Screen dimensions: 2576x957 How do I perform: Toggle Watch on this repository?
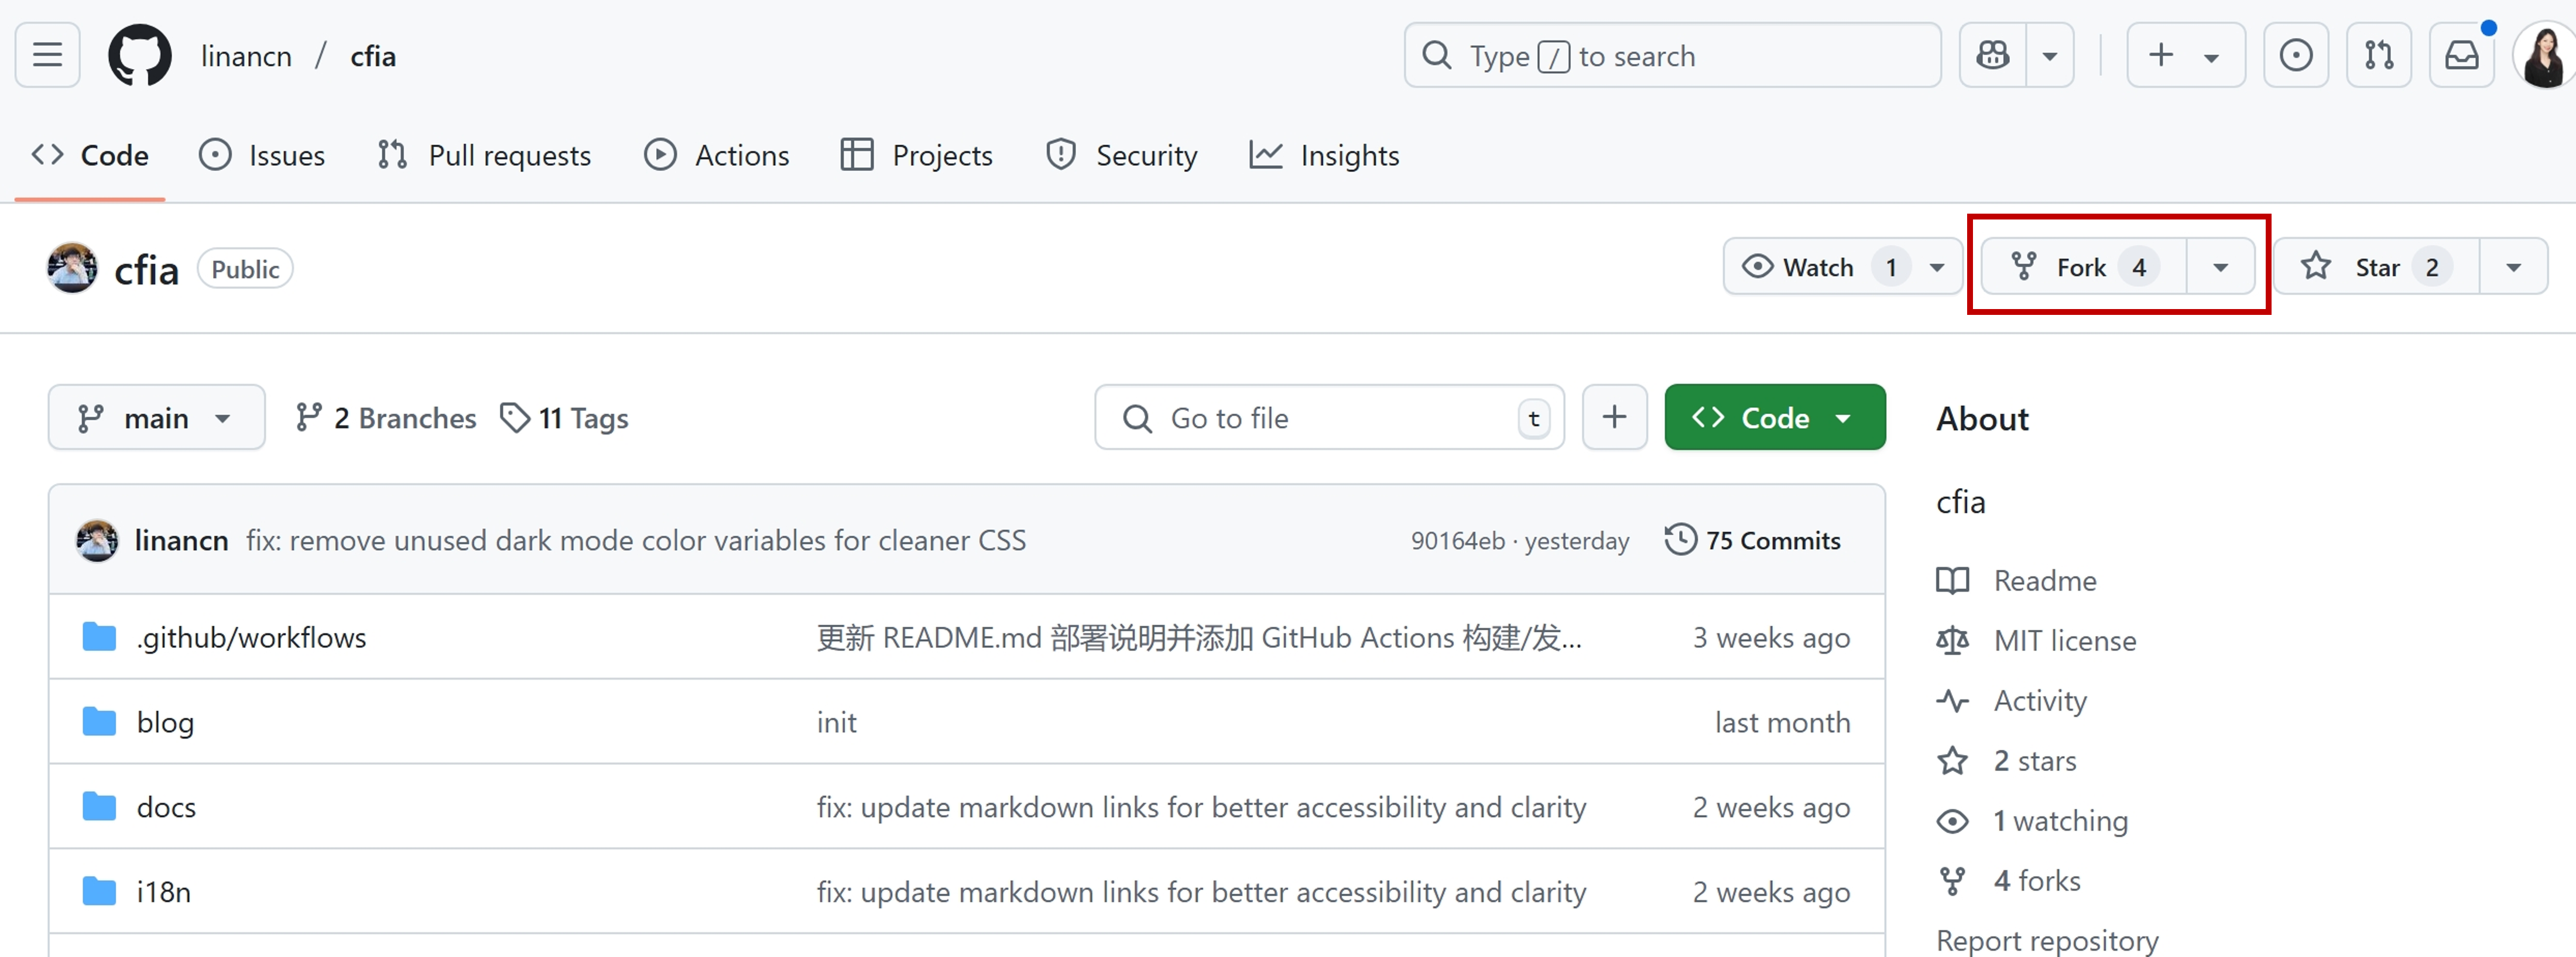(1818, 267)
